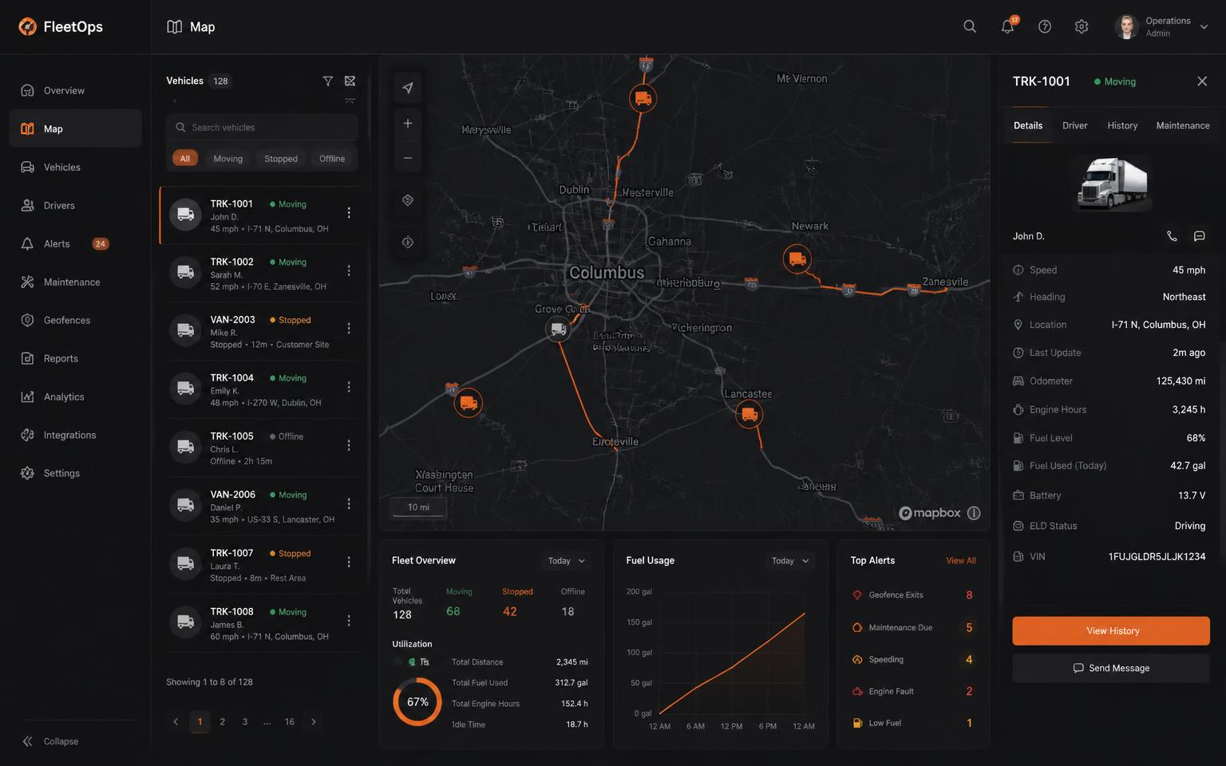Filter vehicles by All
1226x766 pixels.
point(185,159)
